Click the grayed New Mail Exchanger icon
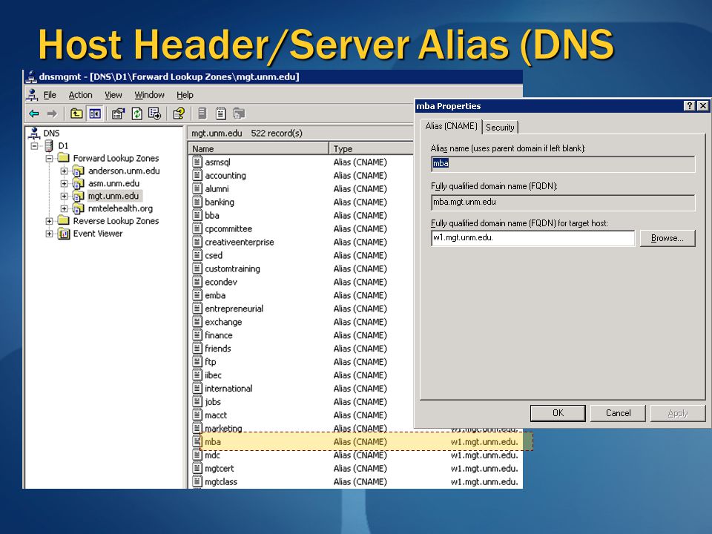Viewport: 712px width, 534px height. coord(239,113)
